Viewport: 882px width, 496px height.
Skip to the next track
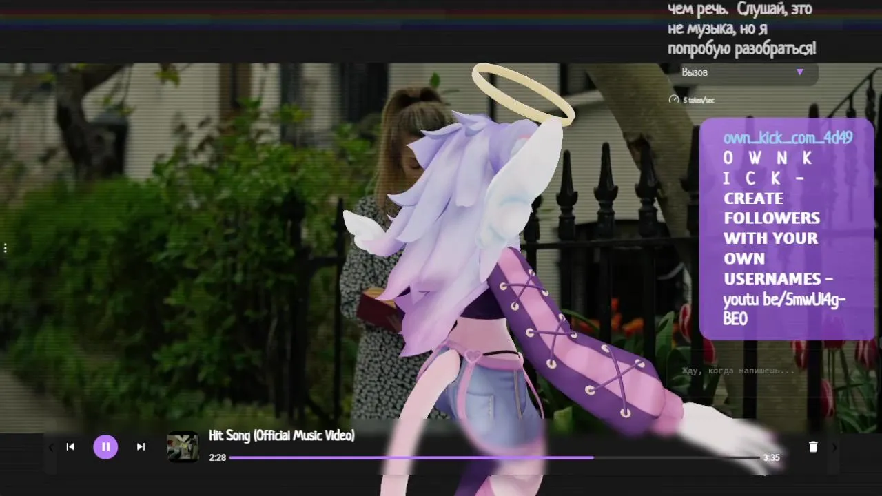(141, 446)
